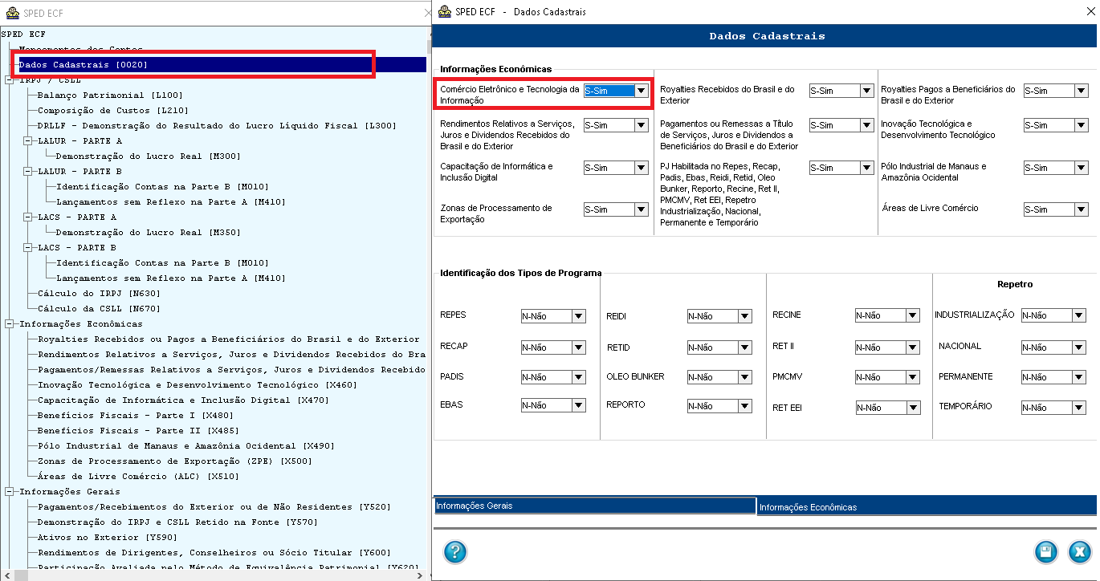
Task: Select Pólo Industrial de Manaus [X490] item
Action: tap(186, 445)
